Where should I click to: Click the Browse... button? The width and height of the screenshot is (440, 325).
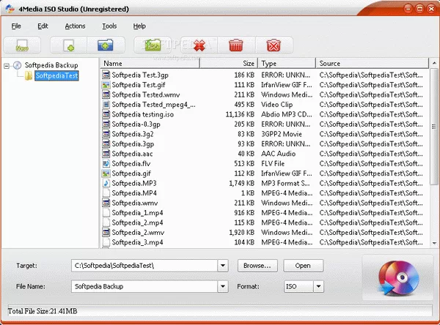pyautogui.click(x=257, y=265)
